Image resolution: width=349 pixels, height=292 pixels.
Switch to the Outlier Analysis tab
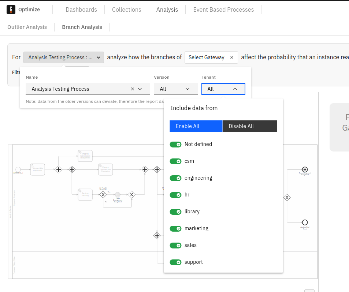pyautogui.click(x=27, y=27)
